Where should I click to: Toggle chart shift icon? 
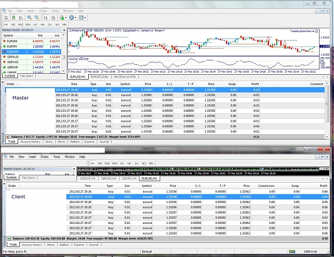53,18
